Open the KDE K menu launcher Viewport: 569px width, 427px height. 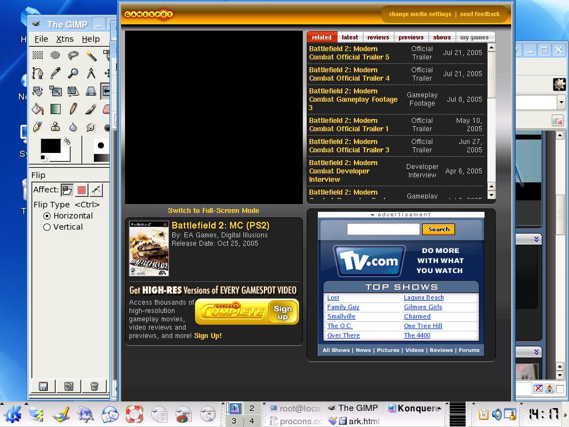click(x=12, y=414)
